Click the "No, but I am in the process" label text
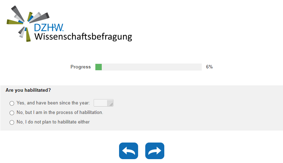Screen dimensions: 283x163 pos(60,113)
